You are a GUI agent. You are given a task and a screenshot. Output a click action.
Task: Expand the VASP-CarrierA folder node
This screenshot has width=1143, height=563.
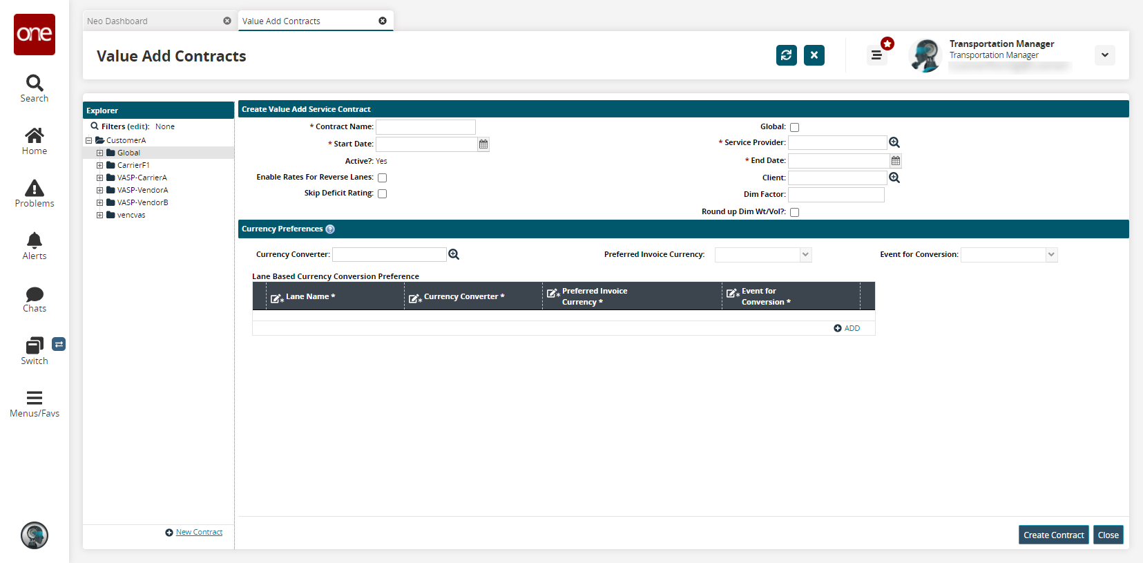coord(99,178)
